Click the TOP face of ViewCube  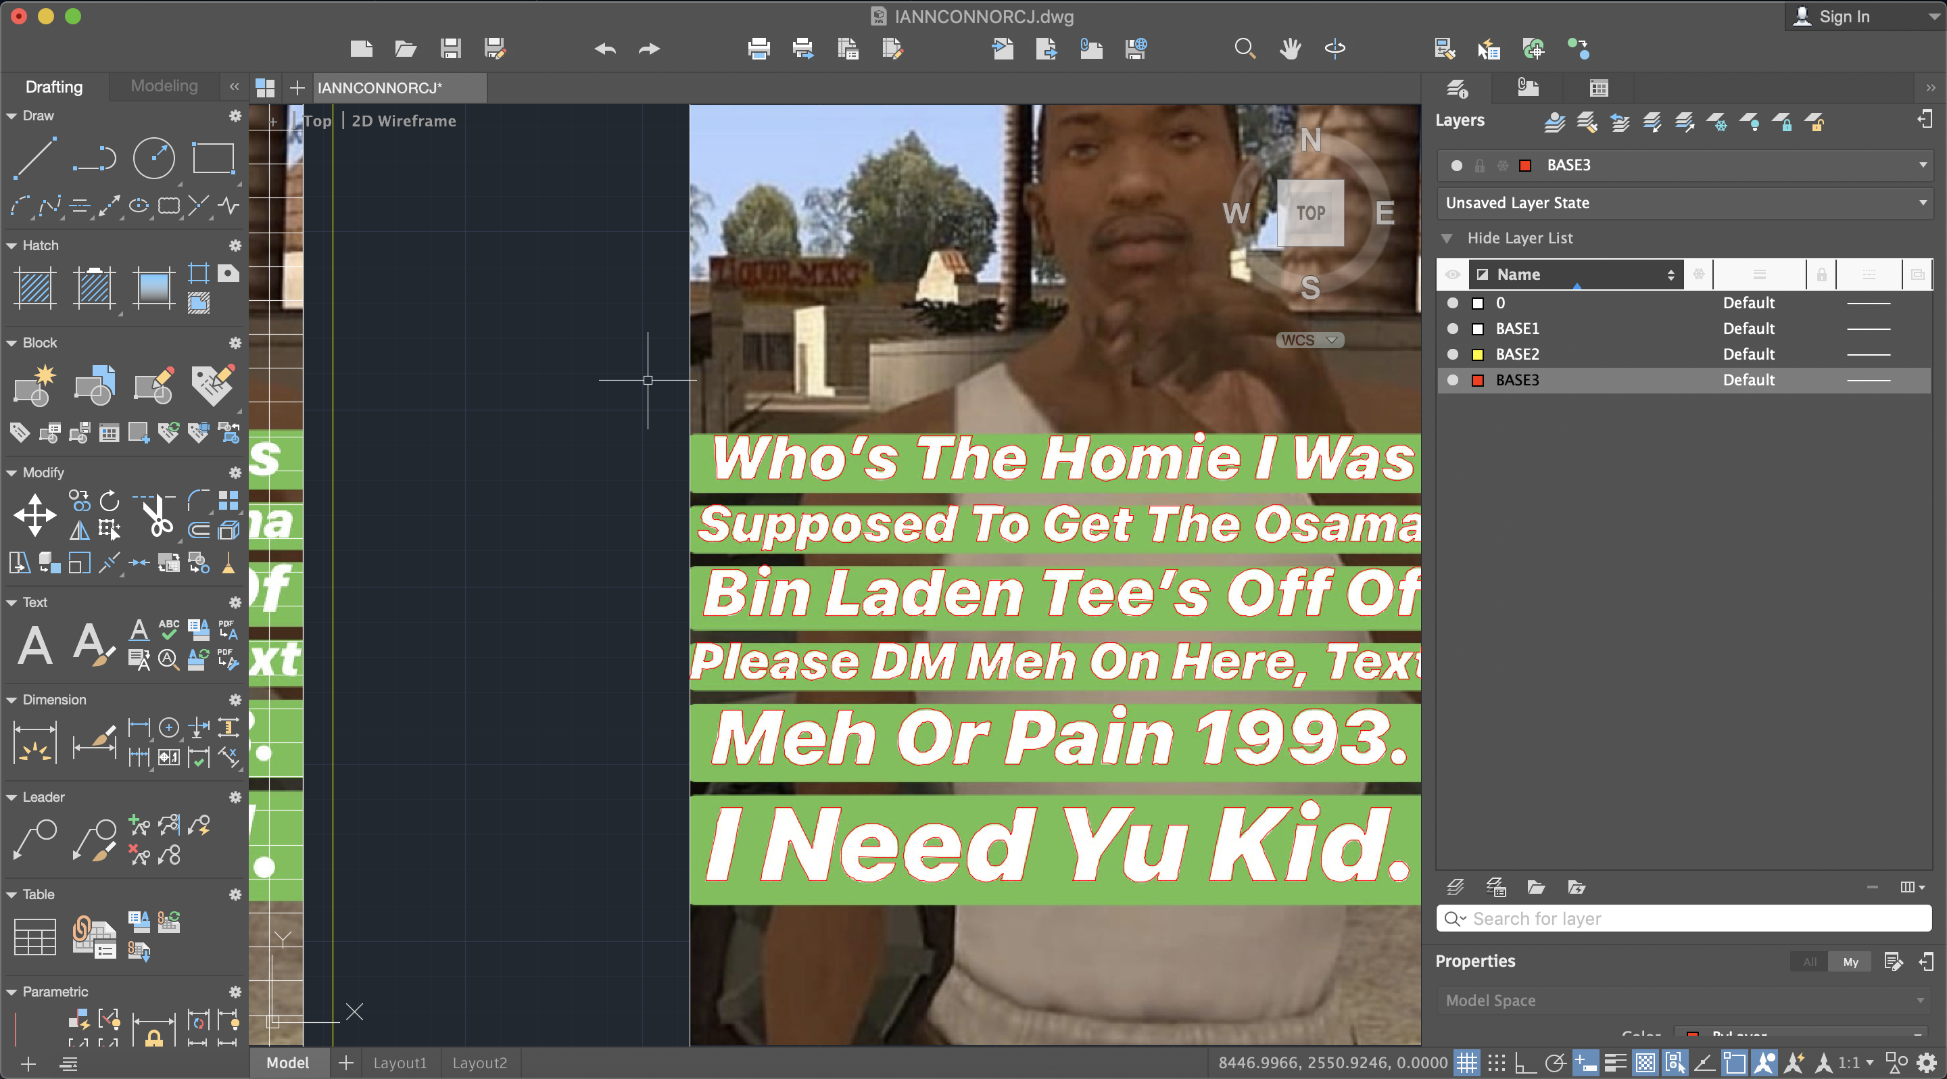1311,213
